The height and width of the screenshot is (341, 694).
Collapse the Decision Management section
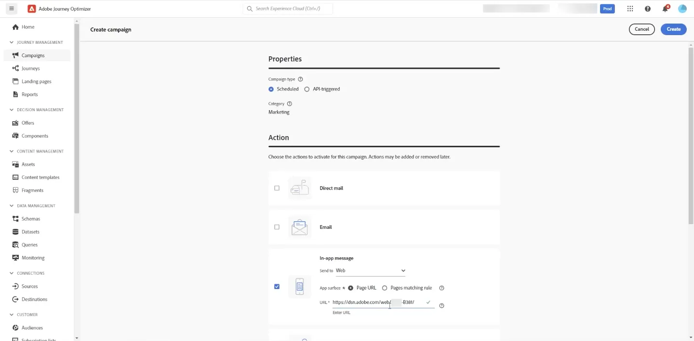[12, 110]
